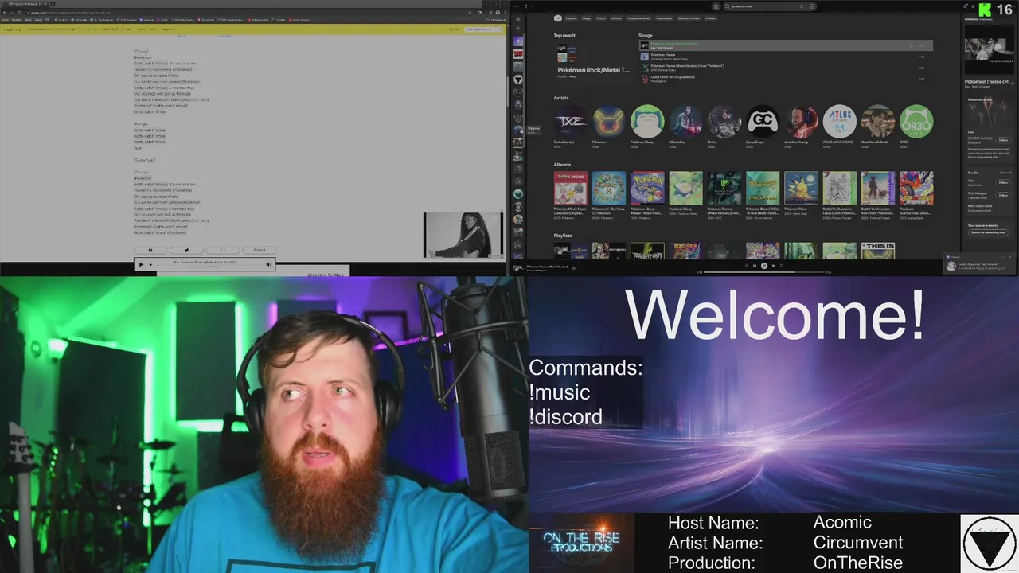Screen dimensions: 1019x573
Task: Follow Leo in Credits panel
Action: click(1003, 182)
